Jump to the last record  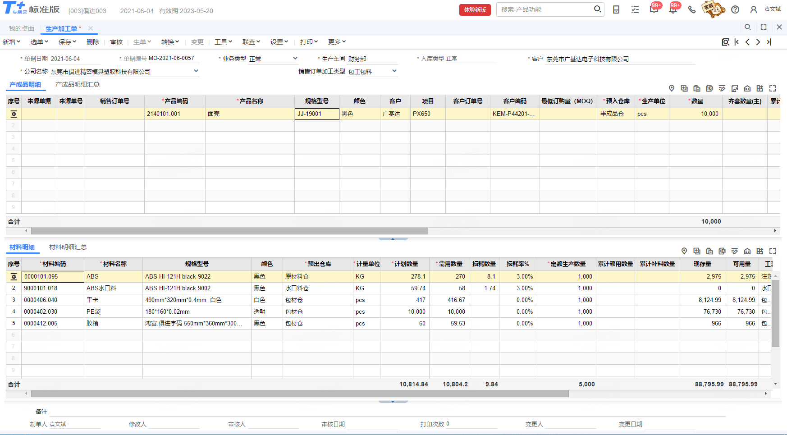(x=769, y=42)
